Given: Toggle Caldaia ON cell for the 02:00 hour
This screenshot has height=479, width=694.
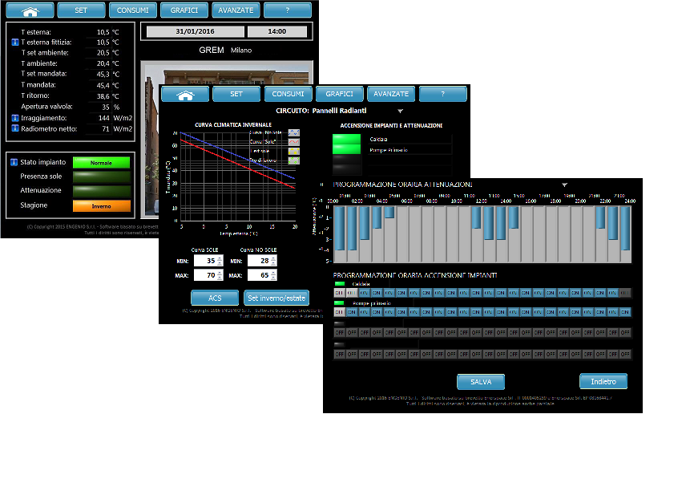Looking at the screenshot, I should click(x=365, y=293).
